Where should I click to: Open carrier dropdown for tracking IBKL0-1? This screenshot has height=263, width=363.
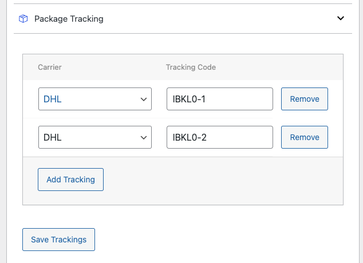pyautogui.click(x=94, y=99)
